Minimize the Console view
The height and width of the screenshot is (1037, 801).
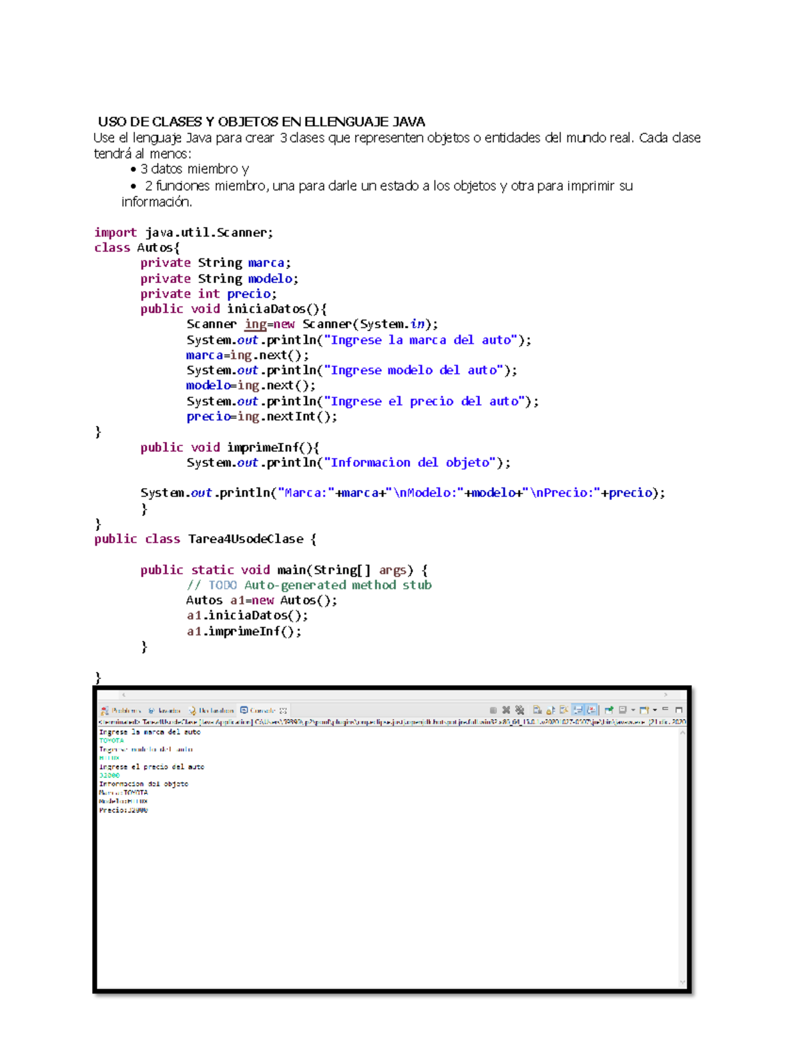point(665,710)
